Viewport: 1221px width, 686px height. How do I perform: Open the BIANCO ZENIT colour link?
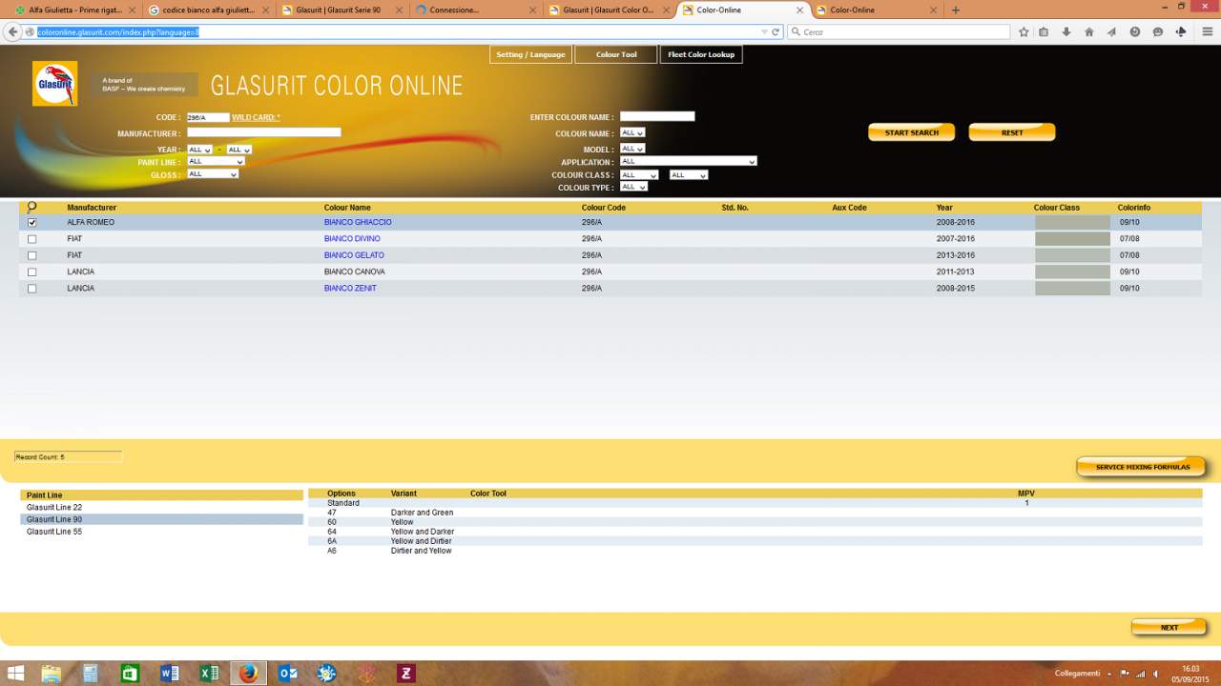pos(350,289)
